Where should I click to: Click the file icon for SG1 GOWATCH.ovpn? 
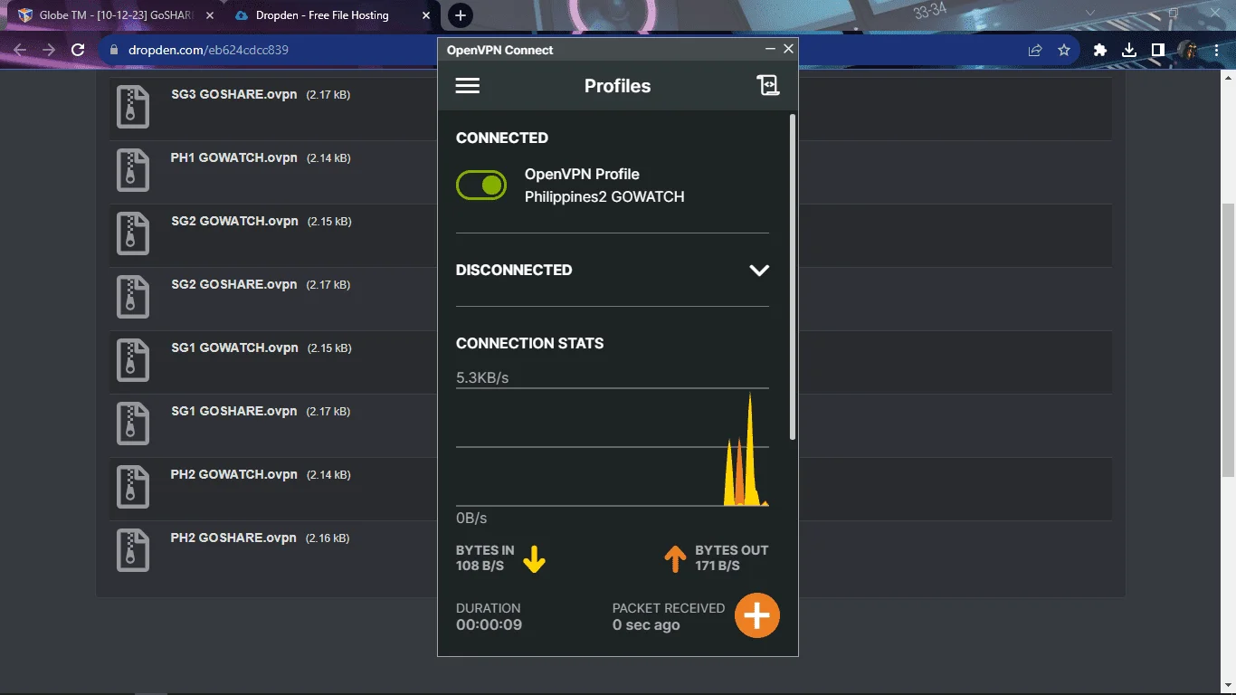(133, 361)
